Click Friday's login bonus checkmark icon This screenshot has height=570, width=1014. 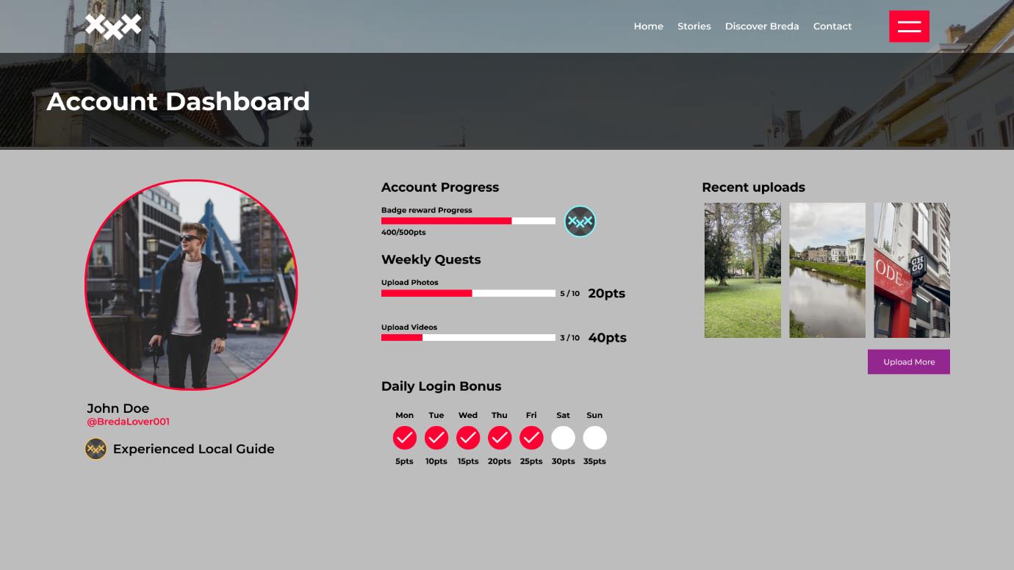pos(531,438)
